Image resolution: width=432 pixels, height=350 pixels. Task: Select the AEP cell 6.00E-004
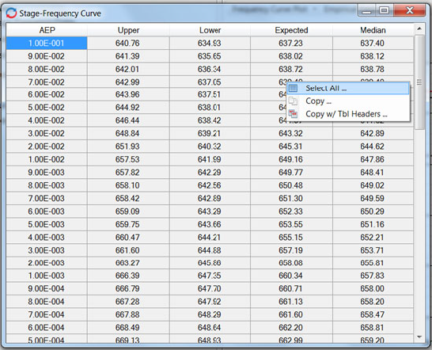tap(47, 327)
